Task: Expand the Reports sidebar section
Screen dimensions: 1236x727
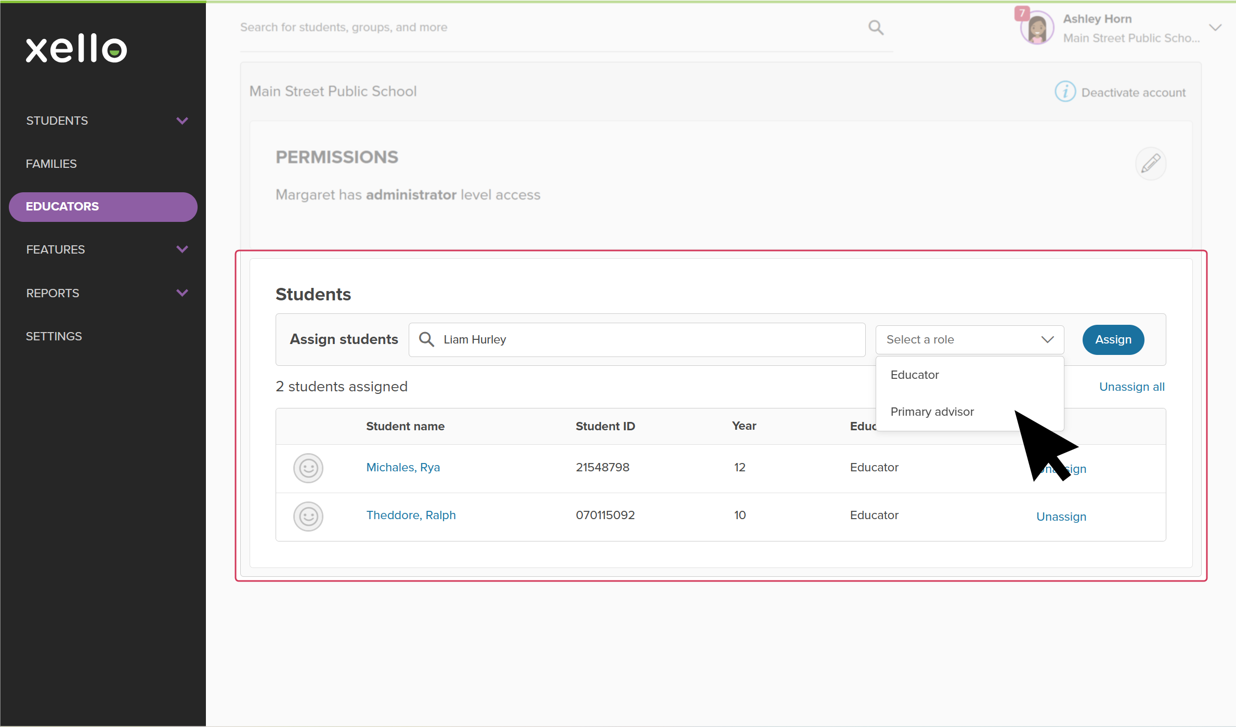Action: click(182, 293)
